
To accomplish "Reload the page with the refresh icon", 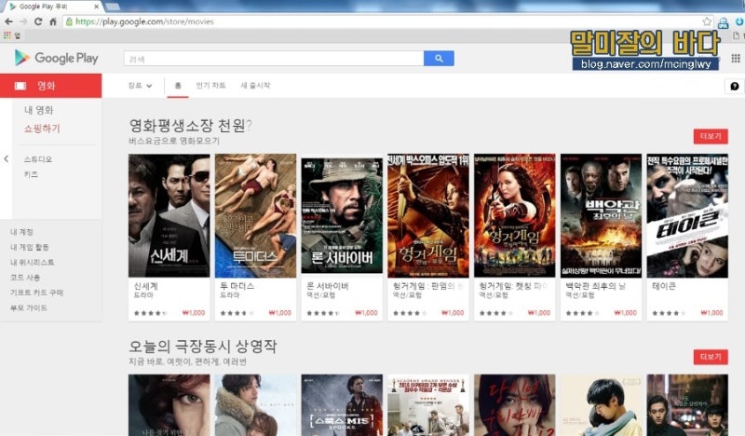I will pyautogui.click(x=38, y=21).
